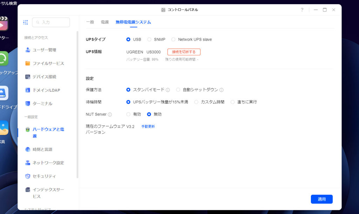The height and width of the screenshot is (214, 359).
Task: Show the NUT Server info icon
Action: [110, 115]
